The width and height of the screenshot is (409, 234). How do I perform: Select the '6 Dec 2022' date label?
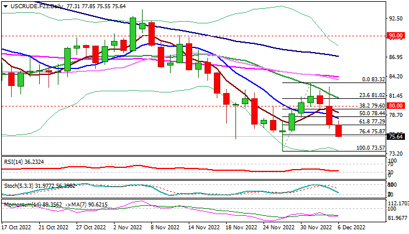click(x=351, y=227)
